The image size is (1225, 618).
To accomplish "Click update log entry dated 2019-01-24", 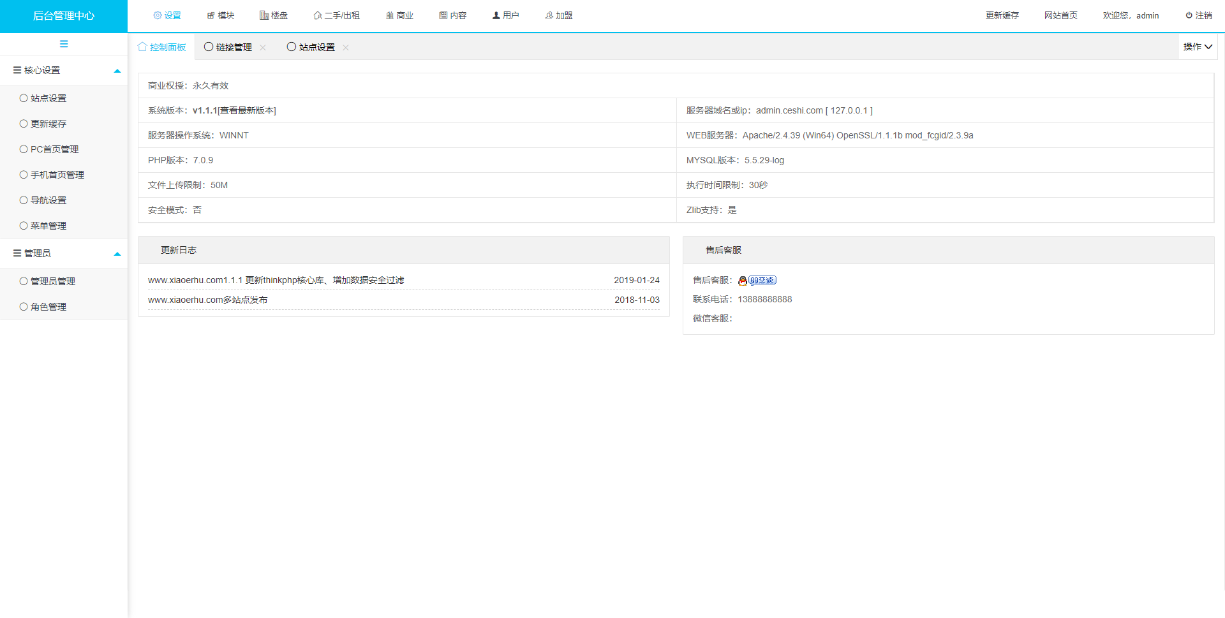I will (404, 280).
